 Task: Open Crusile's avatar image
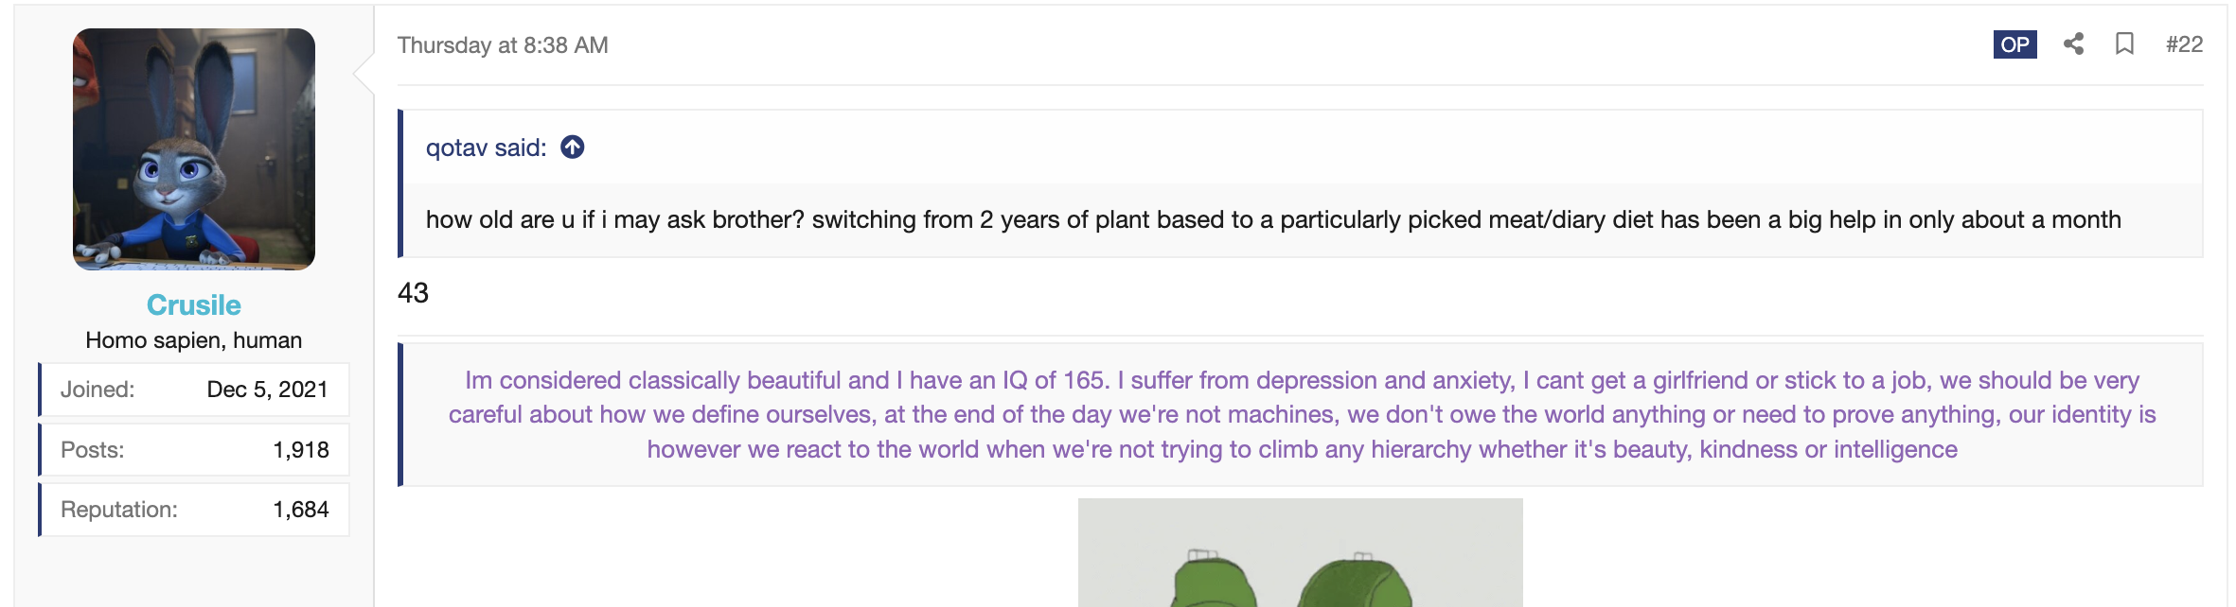pos(194,149)
